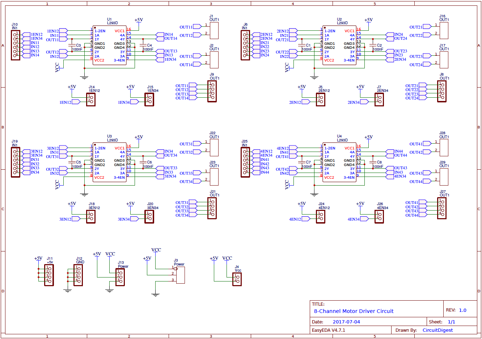
Task: Click the J5 2EN12 jumper header
Action: tap(321, 99)
